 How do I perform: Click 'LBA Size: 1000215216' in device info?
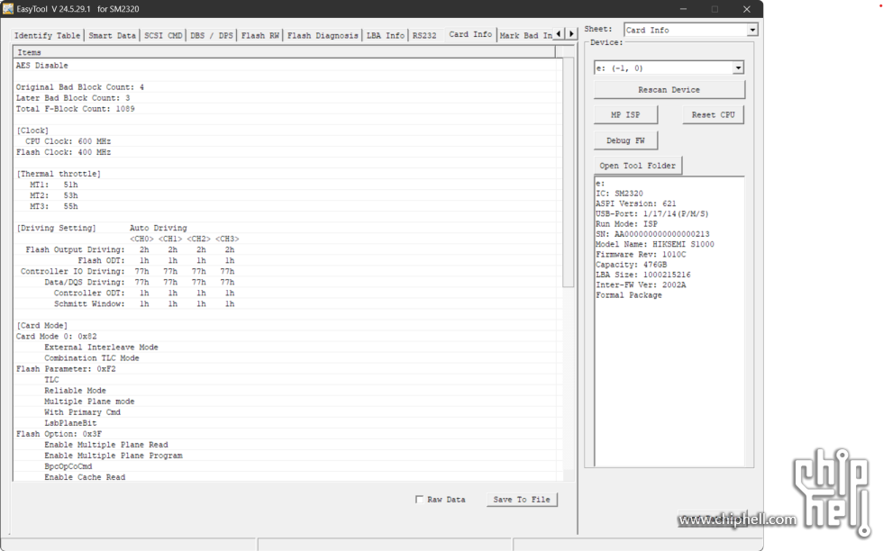tap(643, 275)
